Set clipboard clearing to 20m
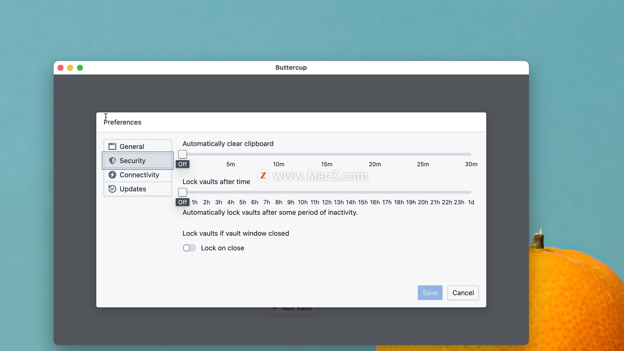 tap(375, 164)
